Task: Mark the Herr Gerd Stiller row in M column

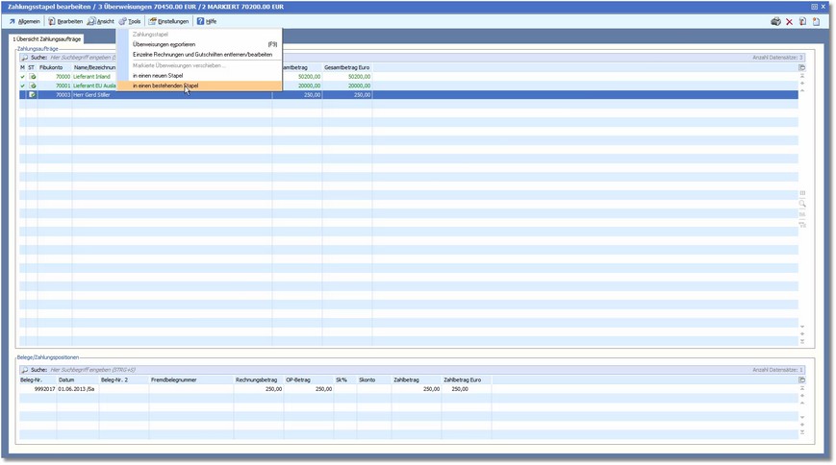Action: [22, 95]
